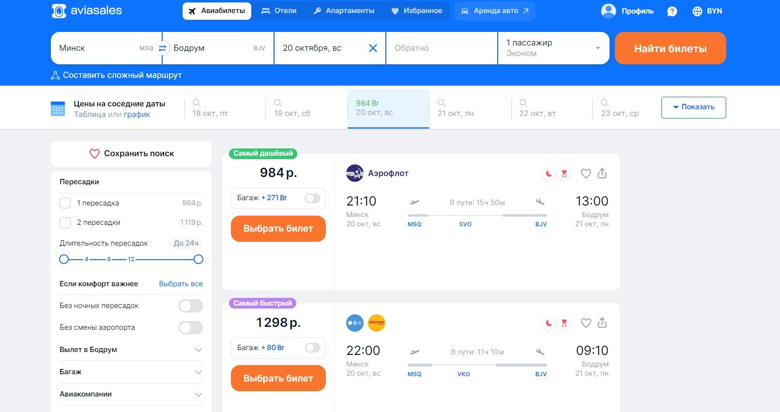Add Аэрофлот ticket to favorites
Image resolution: width=780 pixels, height=412 pixels.
pyautogui.click(x=586, y=174)
